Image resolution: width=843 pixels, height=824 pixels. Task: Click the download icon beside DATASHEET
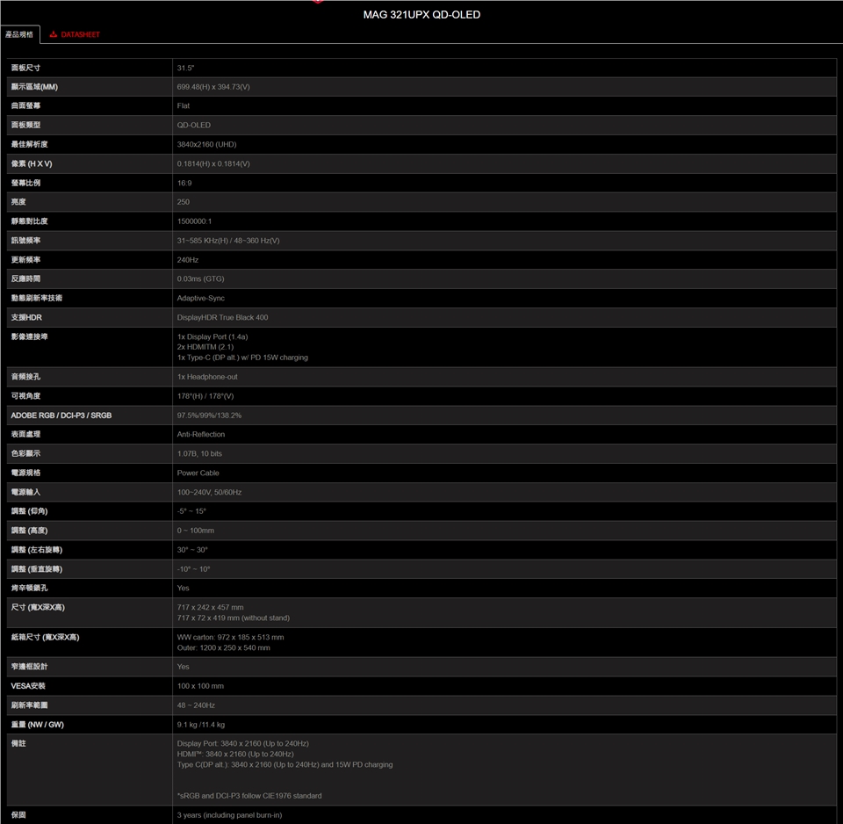pos(54,35)
